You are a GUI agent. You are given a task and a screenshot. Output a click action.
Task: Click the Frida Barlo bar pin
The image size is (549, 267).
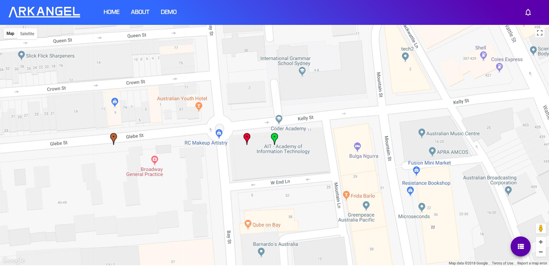tap(346, 195)
